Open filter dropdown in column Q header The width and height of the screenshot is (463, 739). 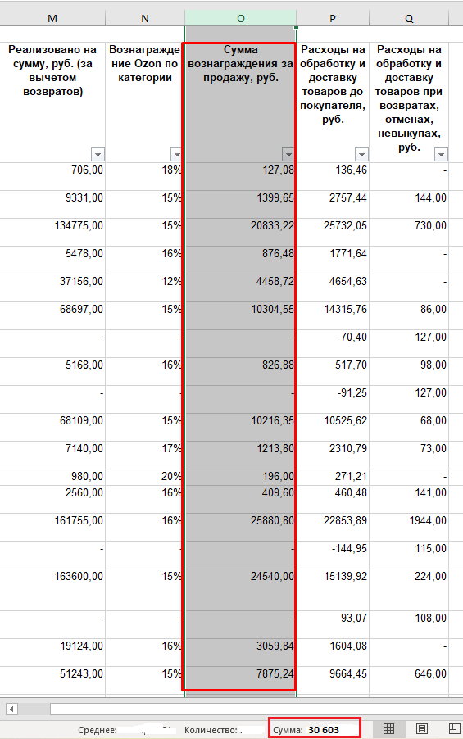pos(442,155)
